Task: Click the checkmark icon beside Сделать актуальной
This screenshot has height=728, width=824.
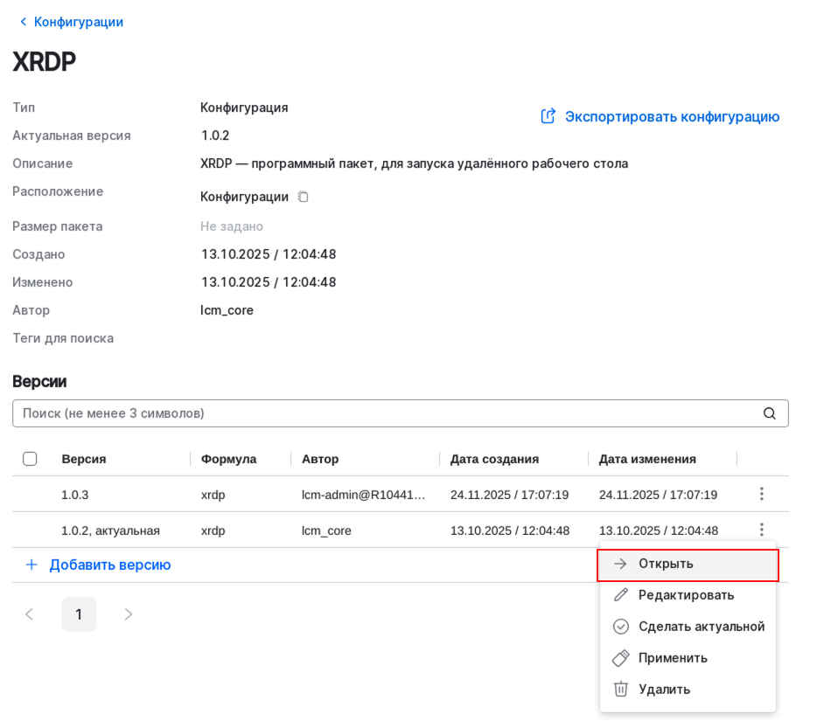Action: (621, 626)
